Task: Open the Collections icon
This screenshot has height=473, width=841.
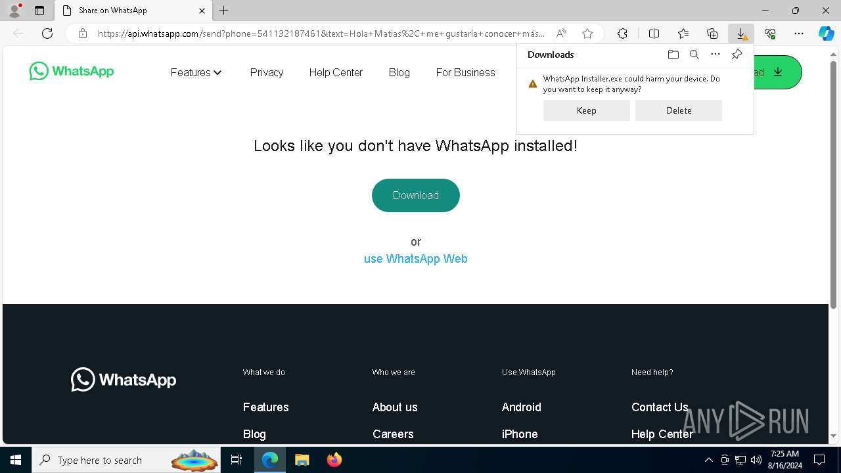Action: click(x=712, y=34)
